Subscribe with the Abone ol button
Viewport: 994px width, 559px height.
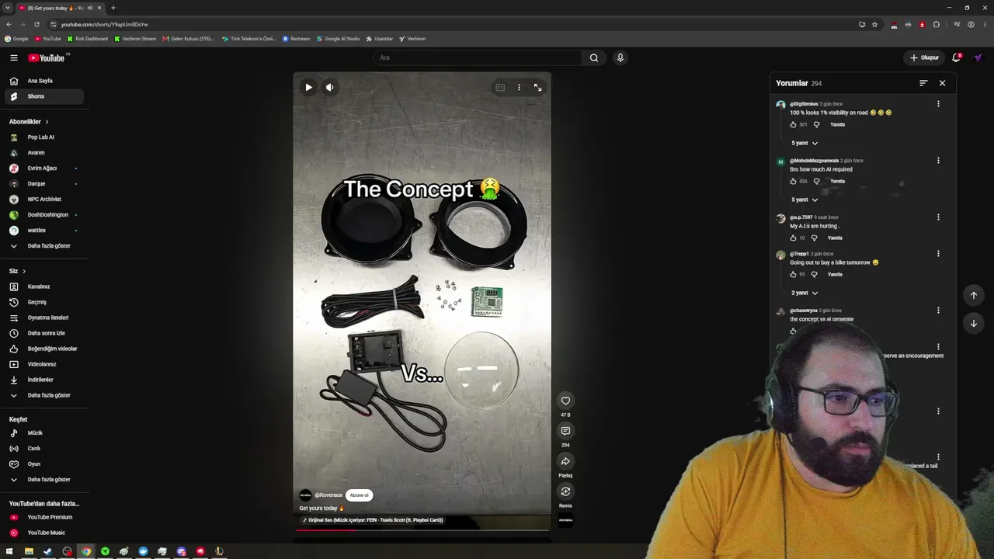(x=359, y=495)
